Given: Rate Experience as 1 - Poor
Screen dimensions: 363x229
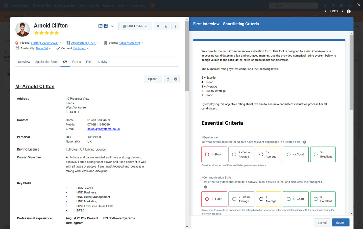Looking at the screenshot, I should (214, 154).
